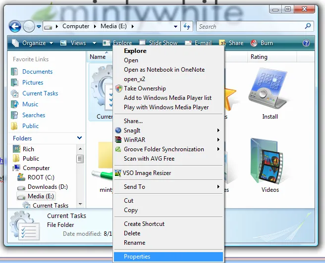The height and width of the screenshot is (263, 325).
Task: Click folder tree scrollbar down arrow
Action: tap(80, 204)
